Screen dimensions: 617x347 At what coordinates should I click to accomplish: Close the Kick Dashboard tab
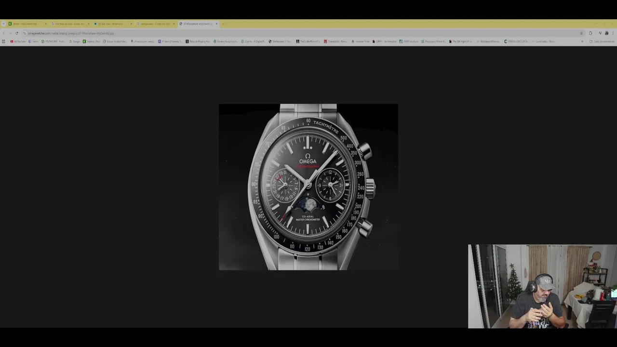pyautogui.click(x=46, y=24)
